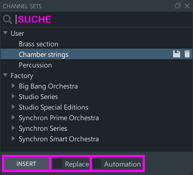
Task: Collapse the Factory folder
Action: [x=5, y=75]
